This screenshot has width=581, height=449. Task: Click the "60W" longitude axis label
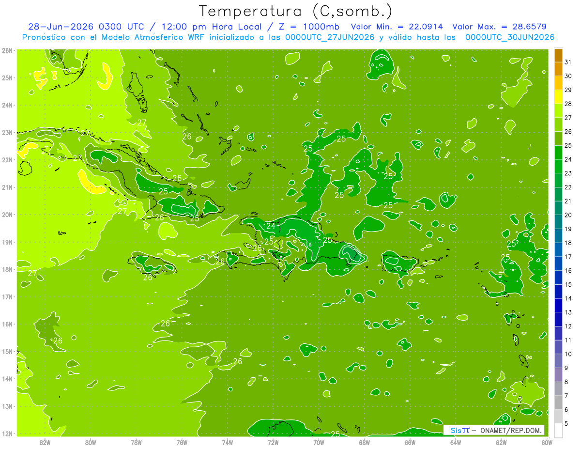click(x=547, y=442)
